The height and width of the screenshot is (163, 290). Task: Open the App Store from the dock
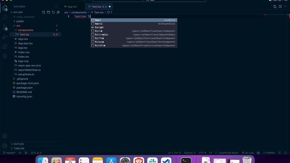[x=111, y=160]
